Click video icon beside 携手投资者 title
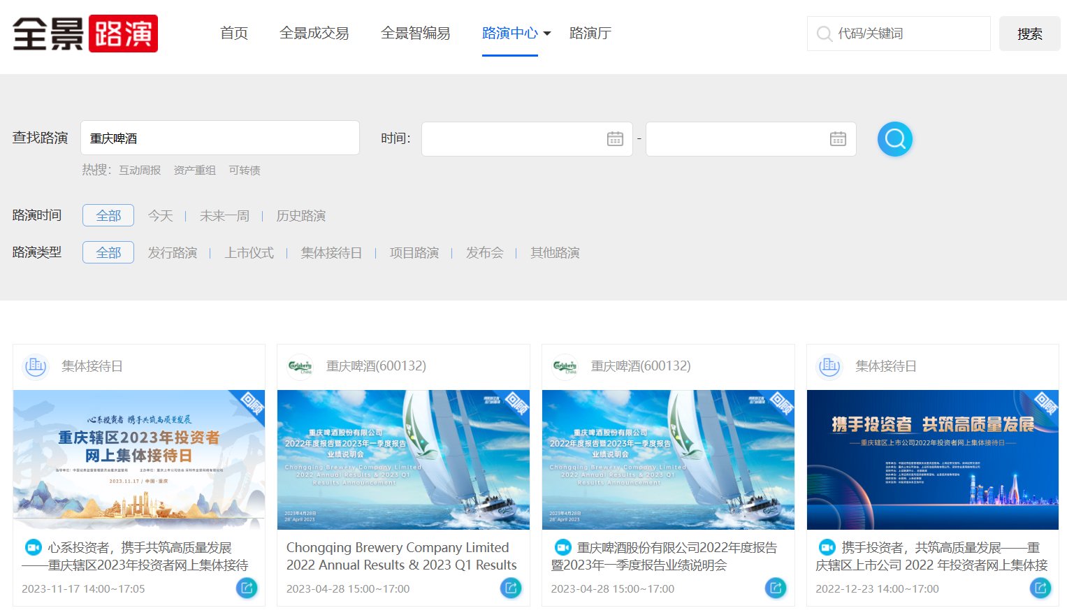 coord(827,547)
